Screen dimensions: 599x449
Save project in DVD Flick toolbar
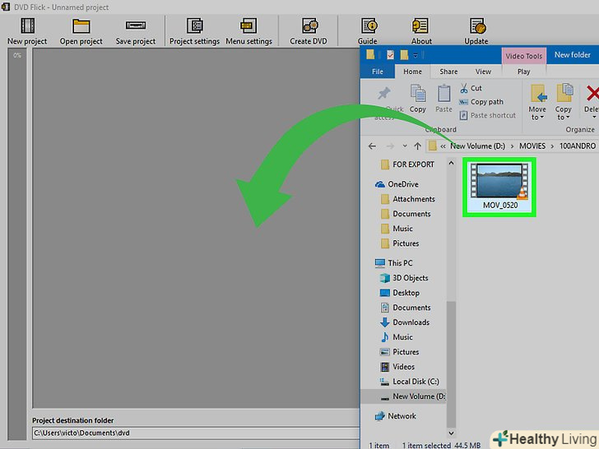pyautogui.click(x=136, y=32)
